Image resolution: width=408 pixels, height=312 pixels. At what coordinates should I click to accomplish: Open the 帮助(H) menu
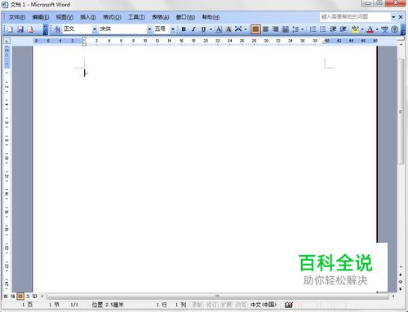click(211, 17)
